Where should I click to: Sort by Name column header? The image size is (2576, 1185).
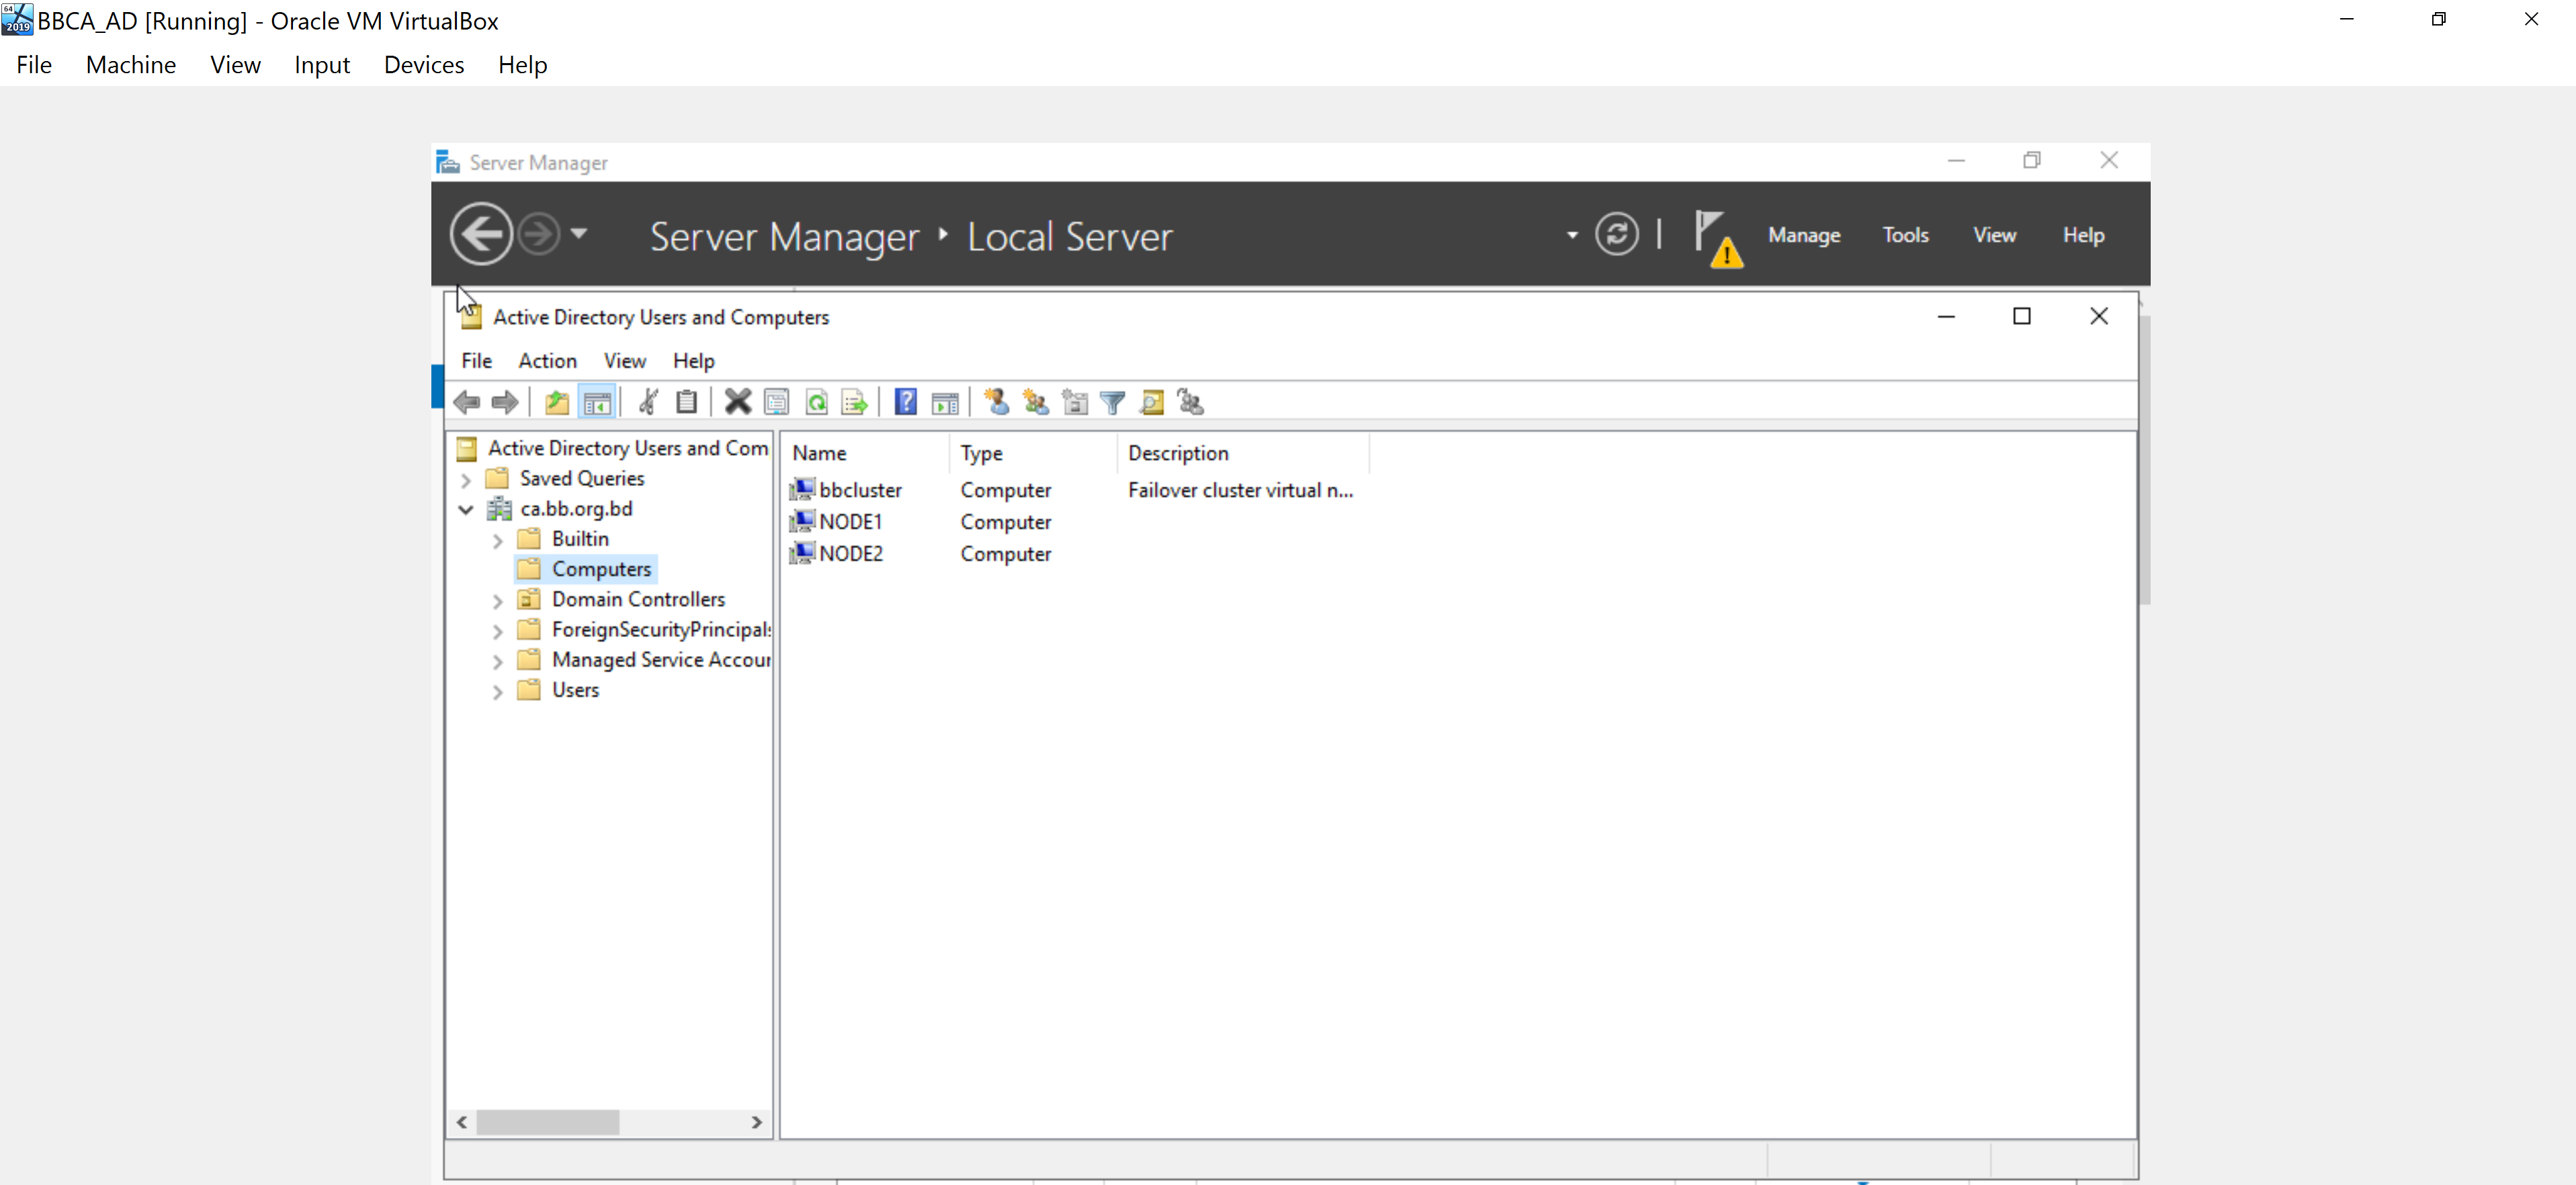coord(866,453)
